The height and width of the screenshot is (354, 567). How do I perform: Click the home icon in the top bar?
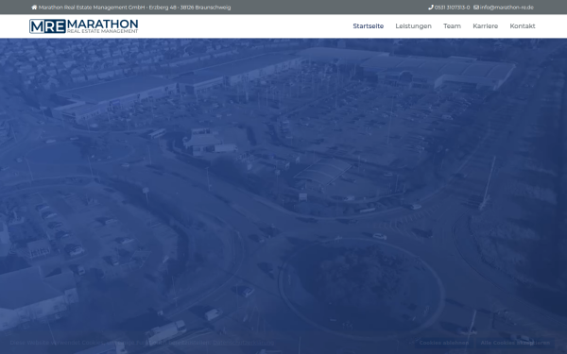pos(34,8)
